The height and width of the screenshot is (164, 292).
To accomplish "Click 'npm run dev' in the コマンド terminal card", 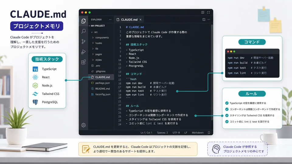I will (x=236, y=58).
